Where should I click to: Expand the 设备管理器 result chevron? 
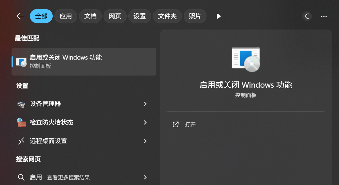click(x=145, y=104)
